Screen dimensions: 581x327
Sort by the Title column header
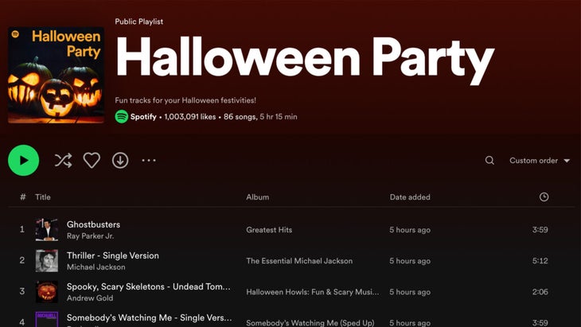43,197
